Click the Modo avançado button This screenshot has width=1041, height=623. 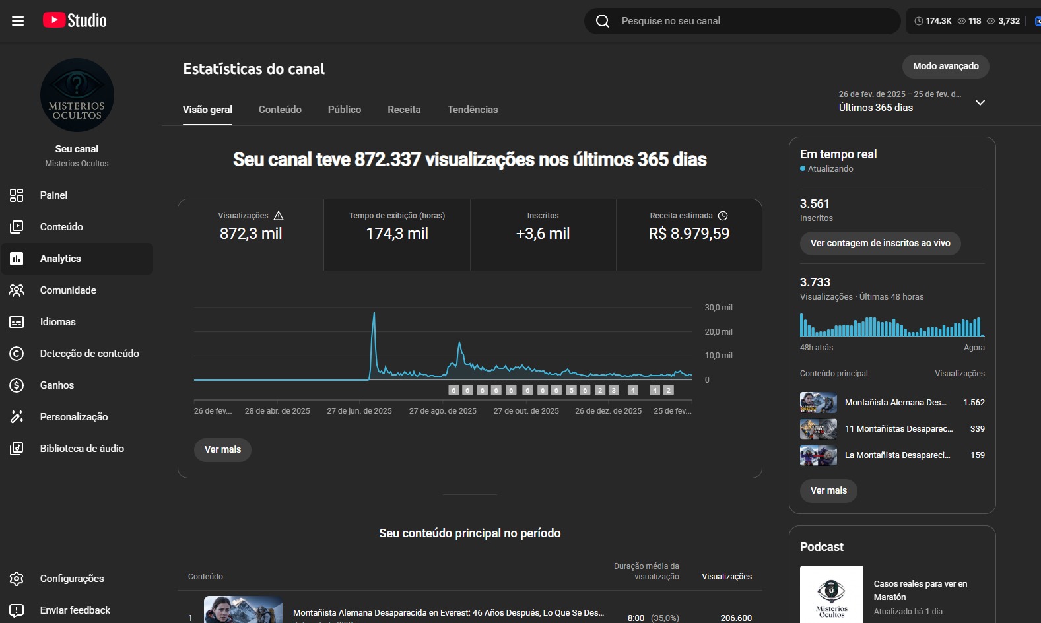945,66
